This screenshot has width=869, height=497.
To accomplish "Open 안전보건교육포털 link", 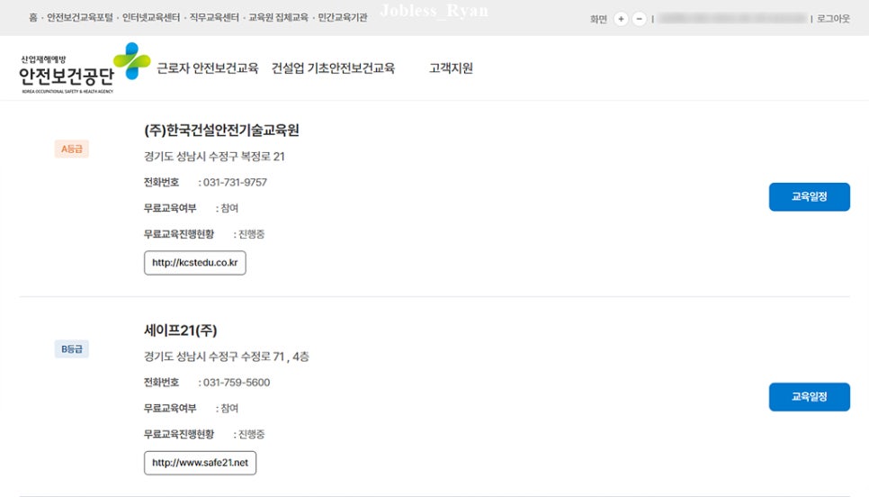I will click(x=80, y=18).
